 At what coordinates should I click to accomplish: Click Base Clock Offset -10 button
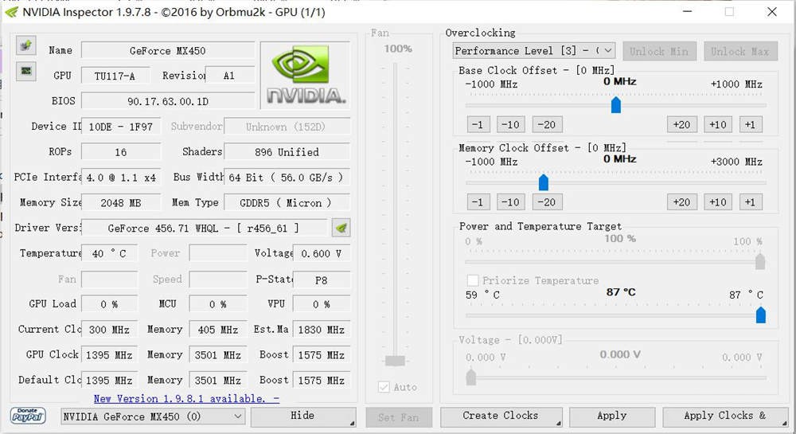[511, 124]
